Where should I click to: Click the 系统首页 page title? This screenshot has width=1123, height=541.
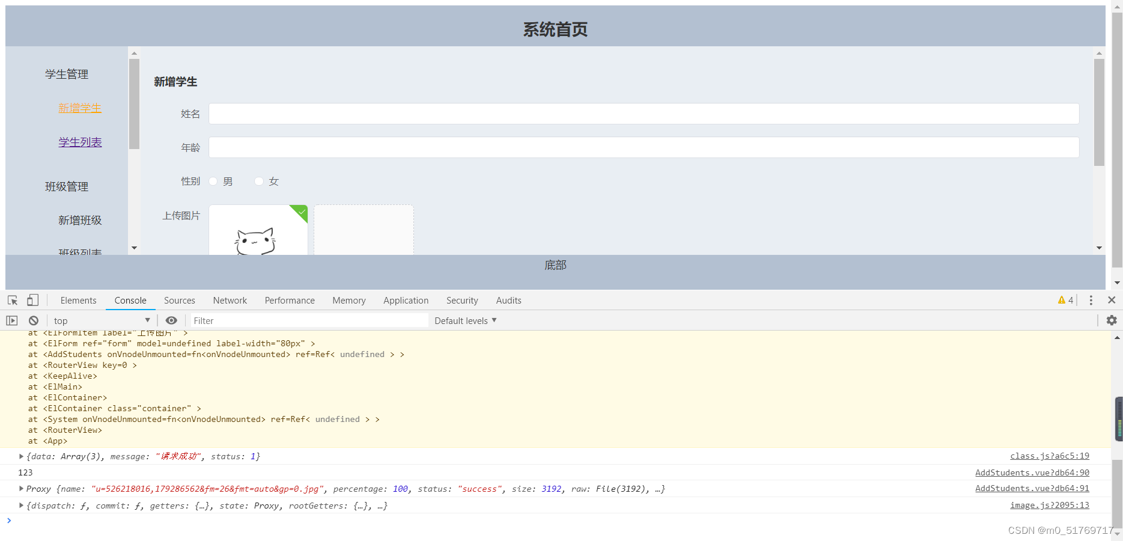[x=555, y=29]
